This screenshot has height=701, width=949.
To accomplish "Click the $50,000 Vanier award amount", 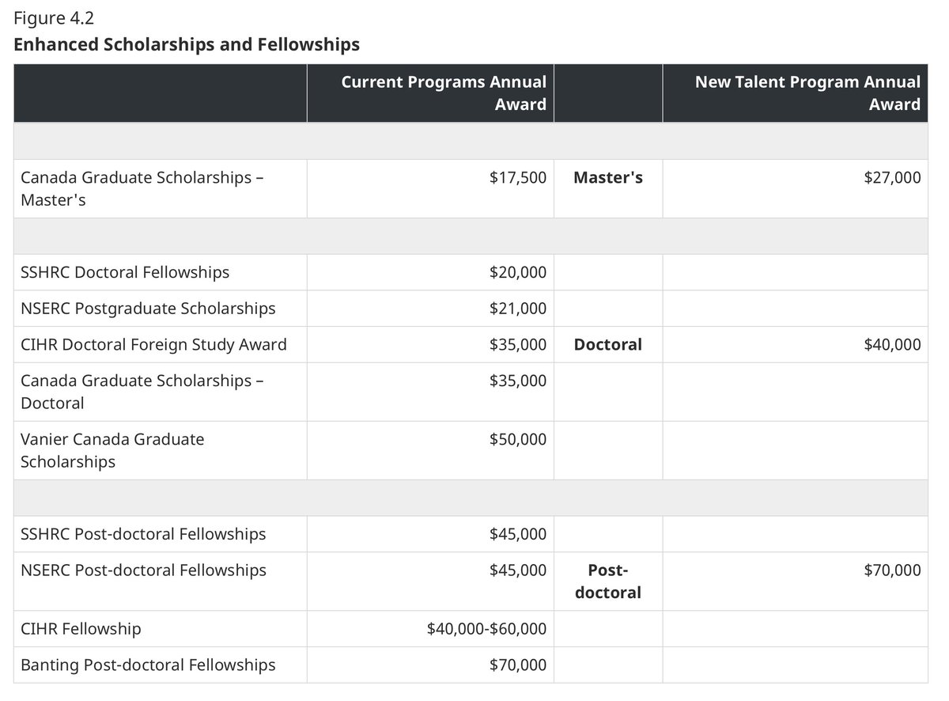I will 517,439.
